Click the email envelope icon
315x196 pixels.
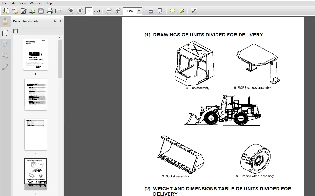click(59, 11)
